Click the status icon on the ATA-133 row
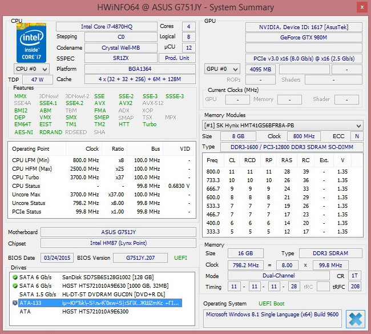Image resolution: width=371 pixels, height=334 pixels. (15, 303)
